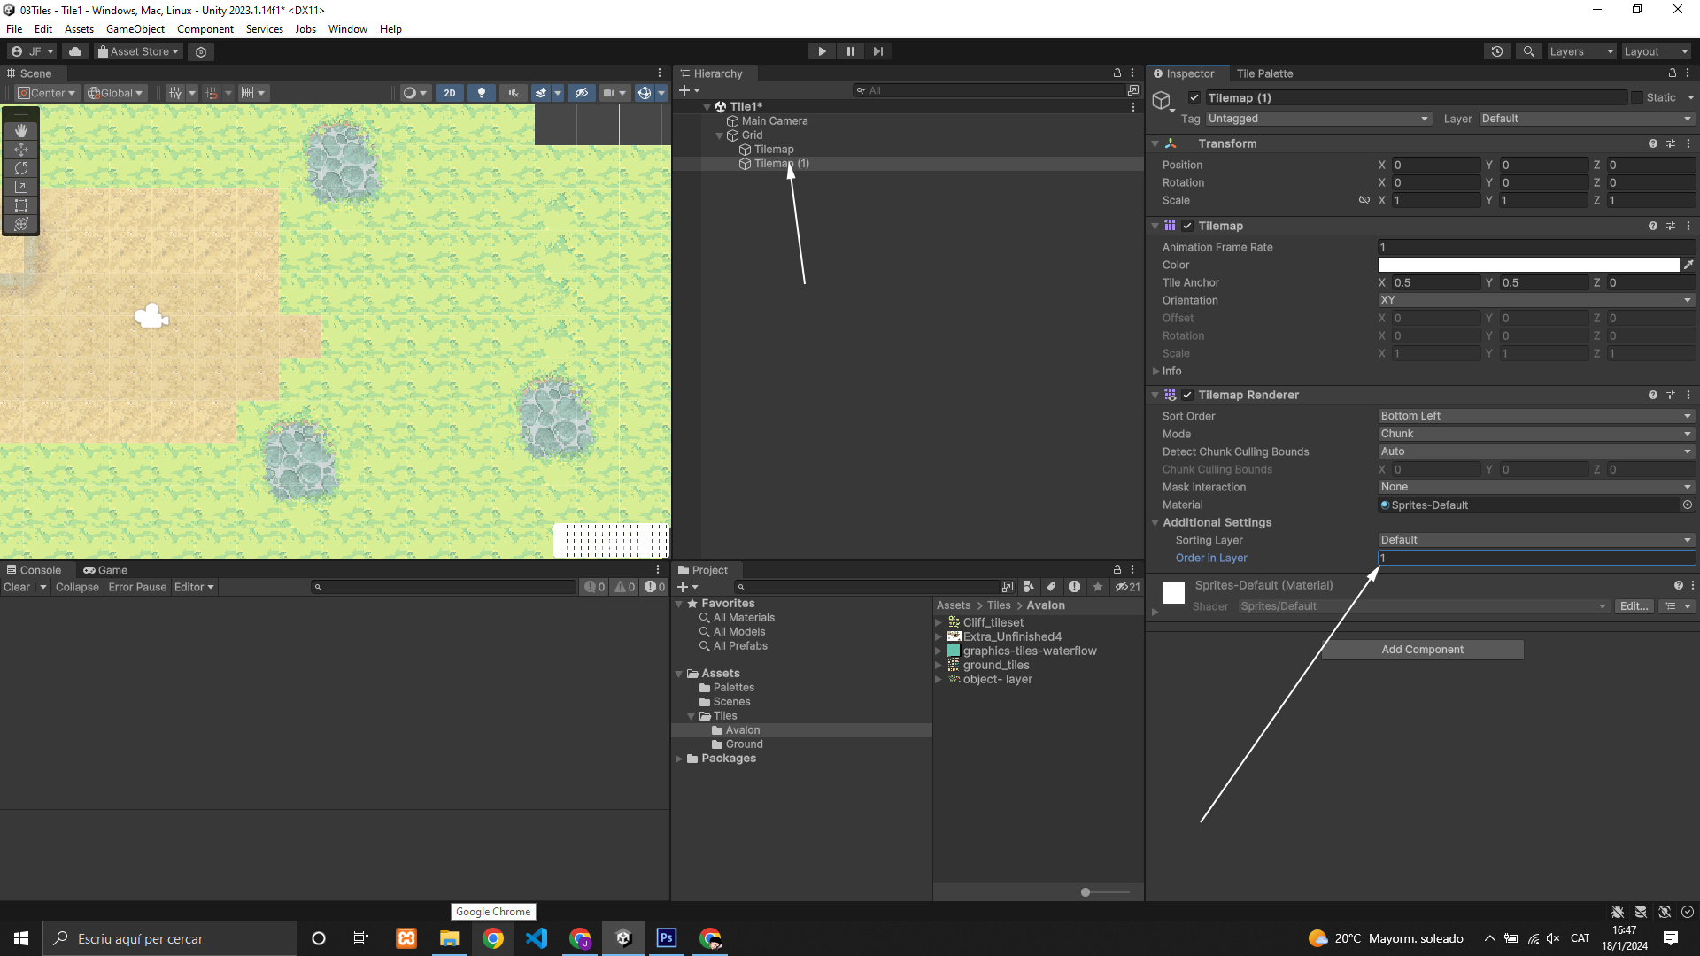Select the Ground folder in Project
Screen dimensions: 1700x956
click(744, 744)
